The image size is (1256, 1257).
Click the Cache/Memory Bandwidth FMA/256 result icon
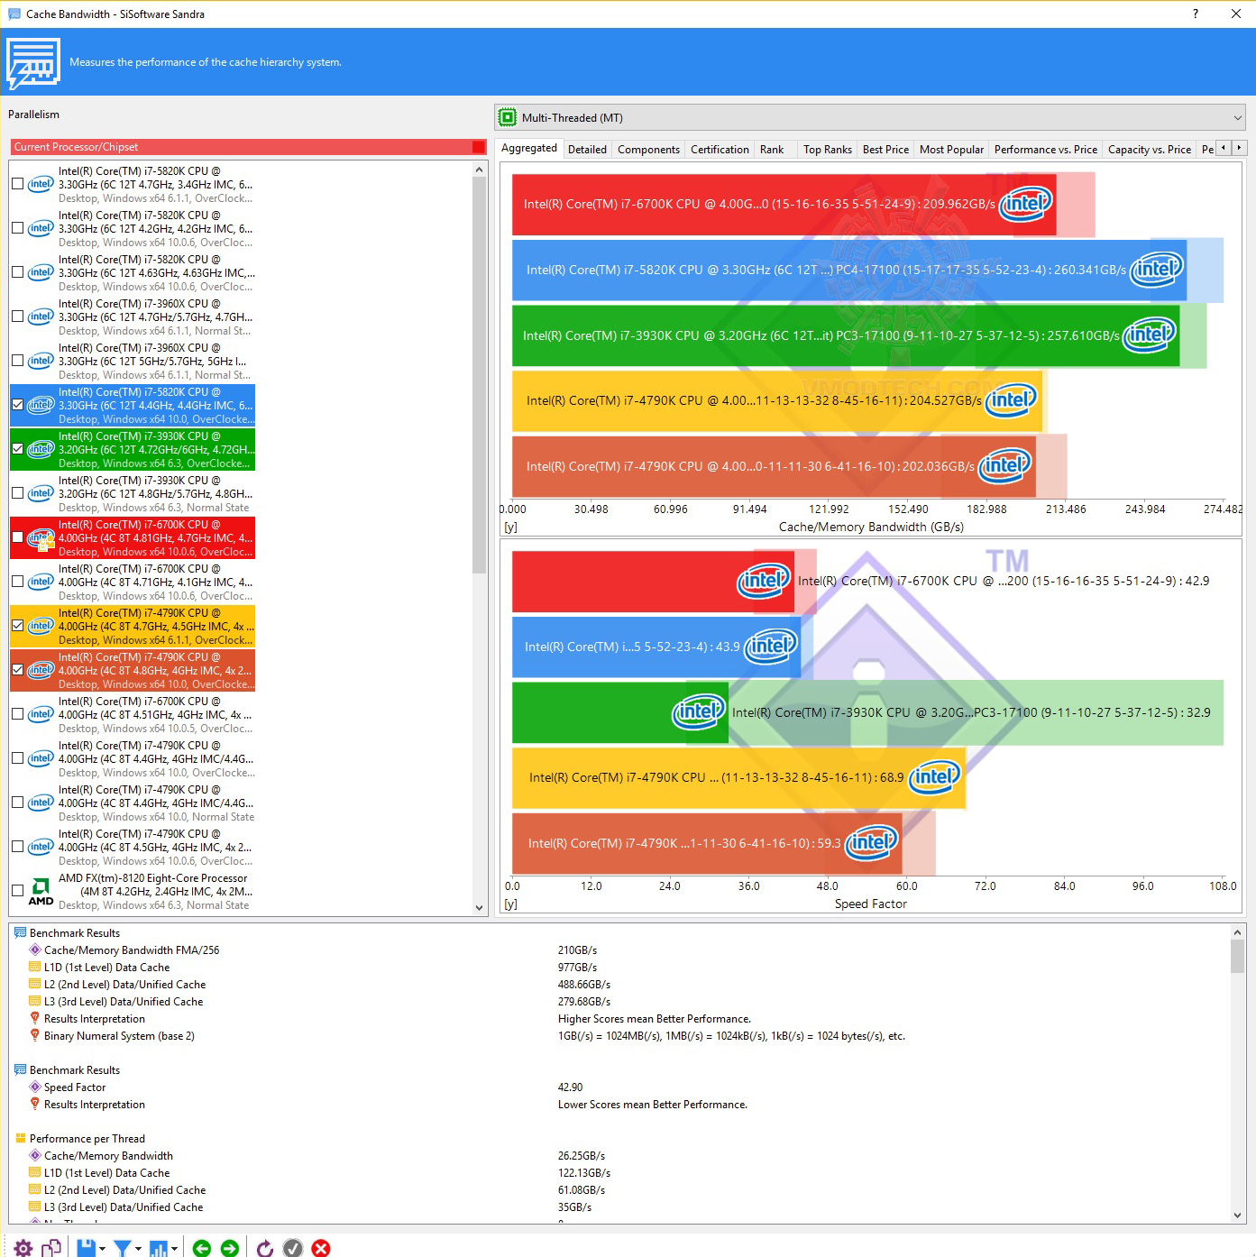35,950
